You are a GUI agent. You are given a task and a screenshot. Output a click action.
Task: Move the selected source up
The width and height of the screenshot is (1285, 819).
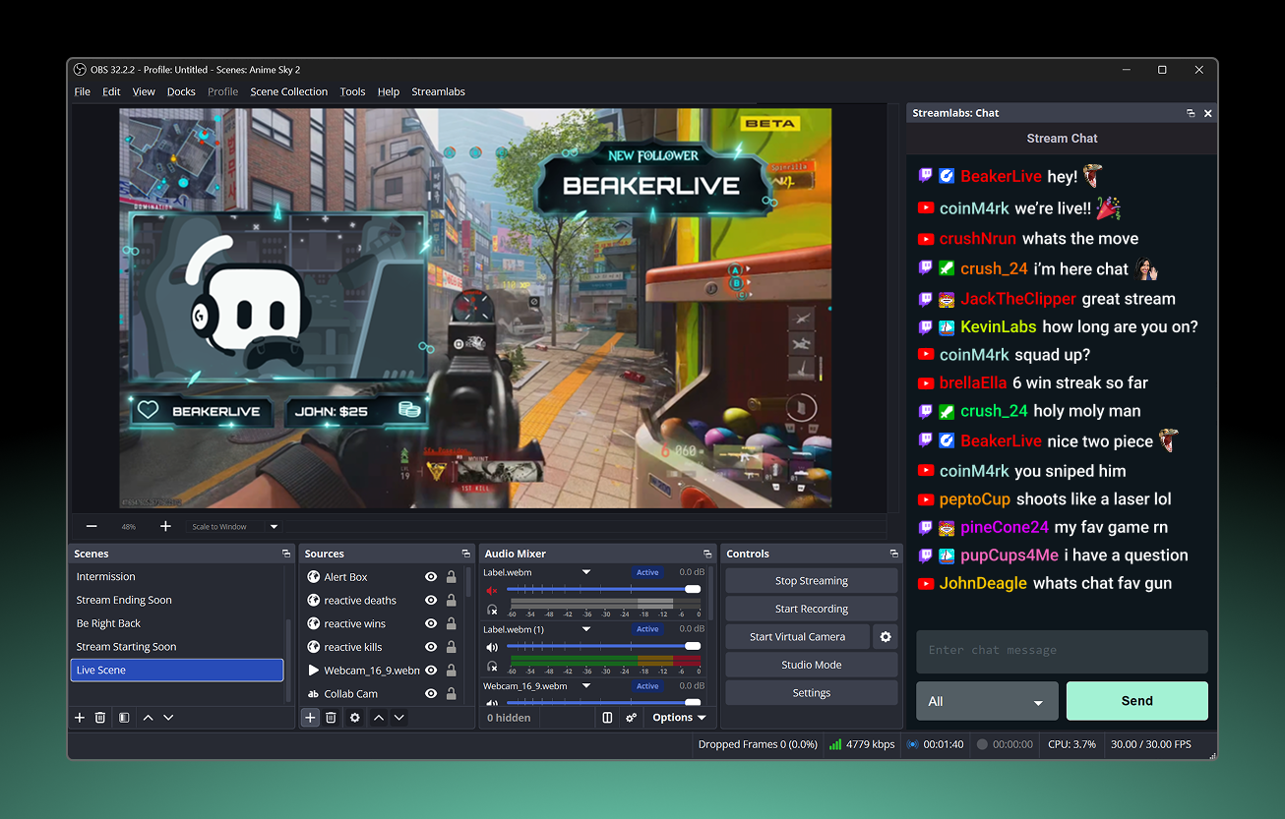click(x=379, y=718)
